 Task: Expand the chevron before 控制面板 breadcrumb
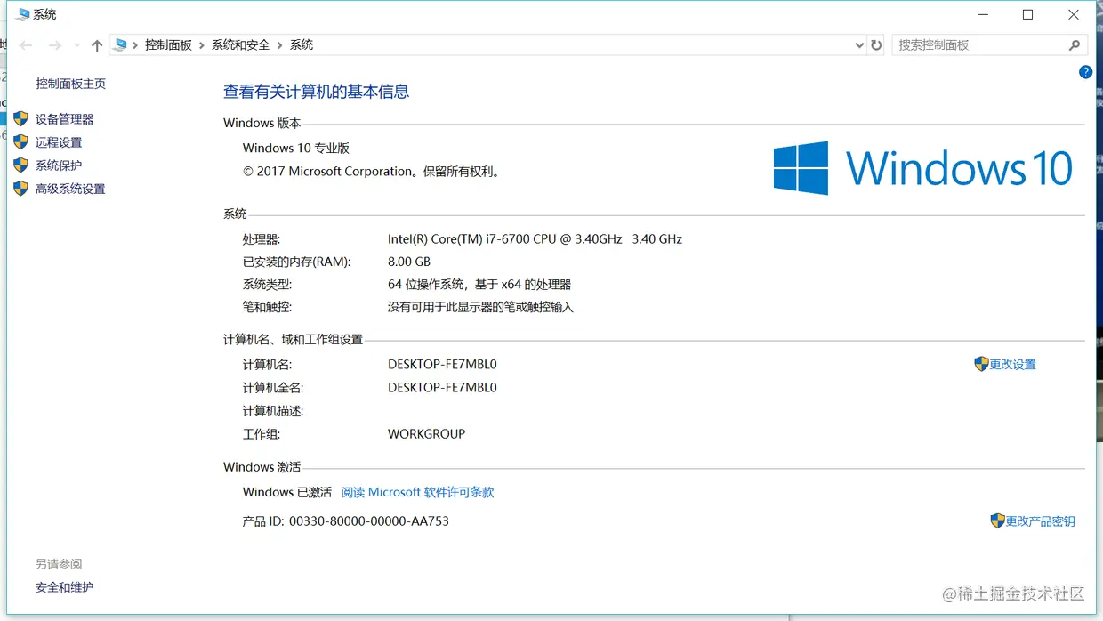pyautogui.click(x=135, y=45)
